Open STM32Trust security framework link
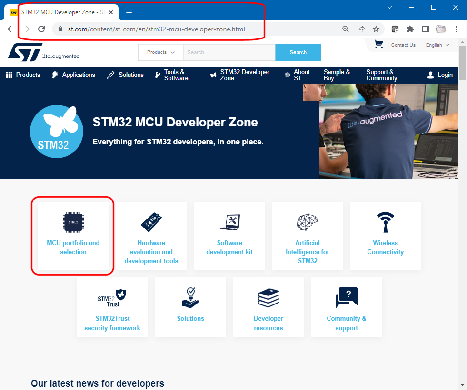 (x=112, y=323)
